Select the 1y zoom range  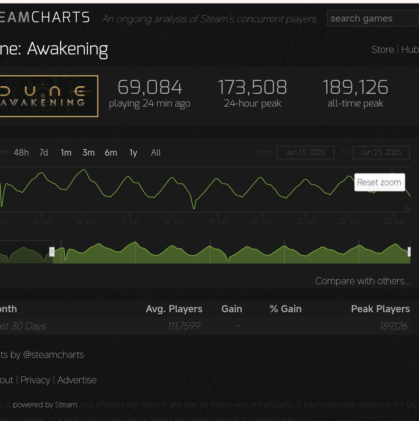click(x=133, y=153)
